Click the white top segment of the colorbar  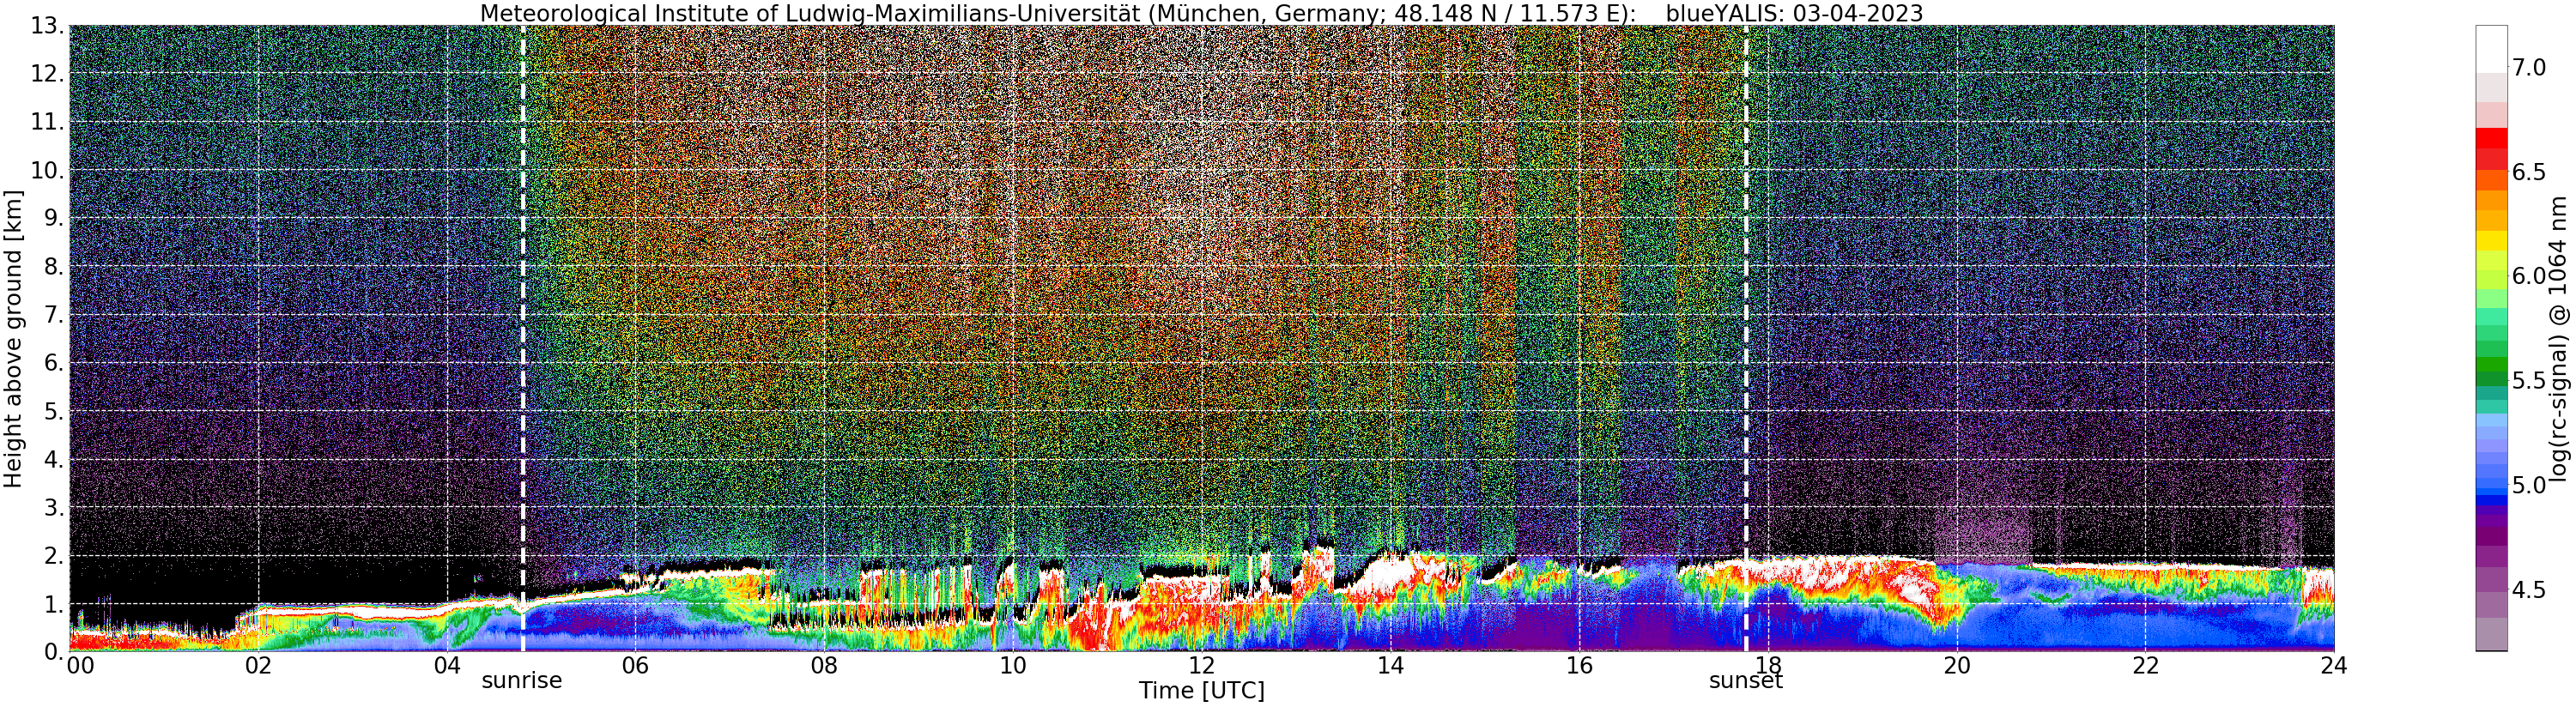(2491, 48)
